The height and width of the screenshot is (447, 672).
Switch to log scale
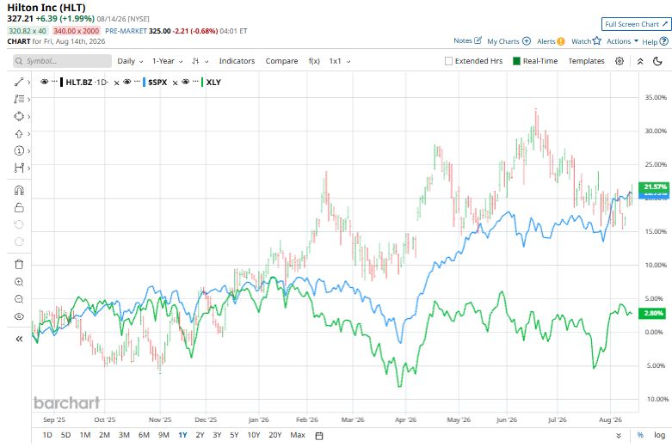coord(659,435)
